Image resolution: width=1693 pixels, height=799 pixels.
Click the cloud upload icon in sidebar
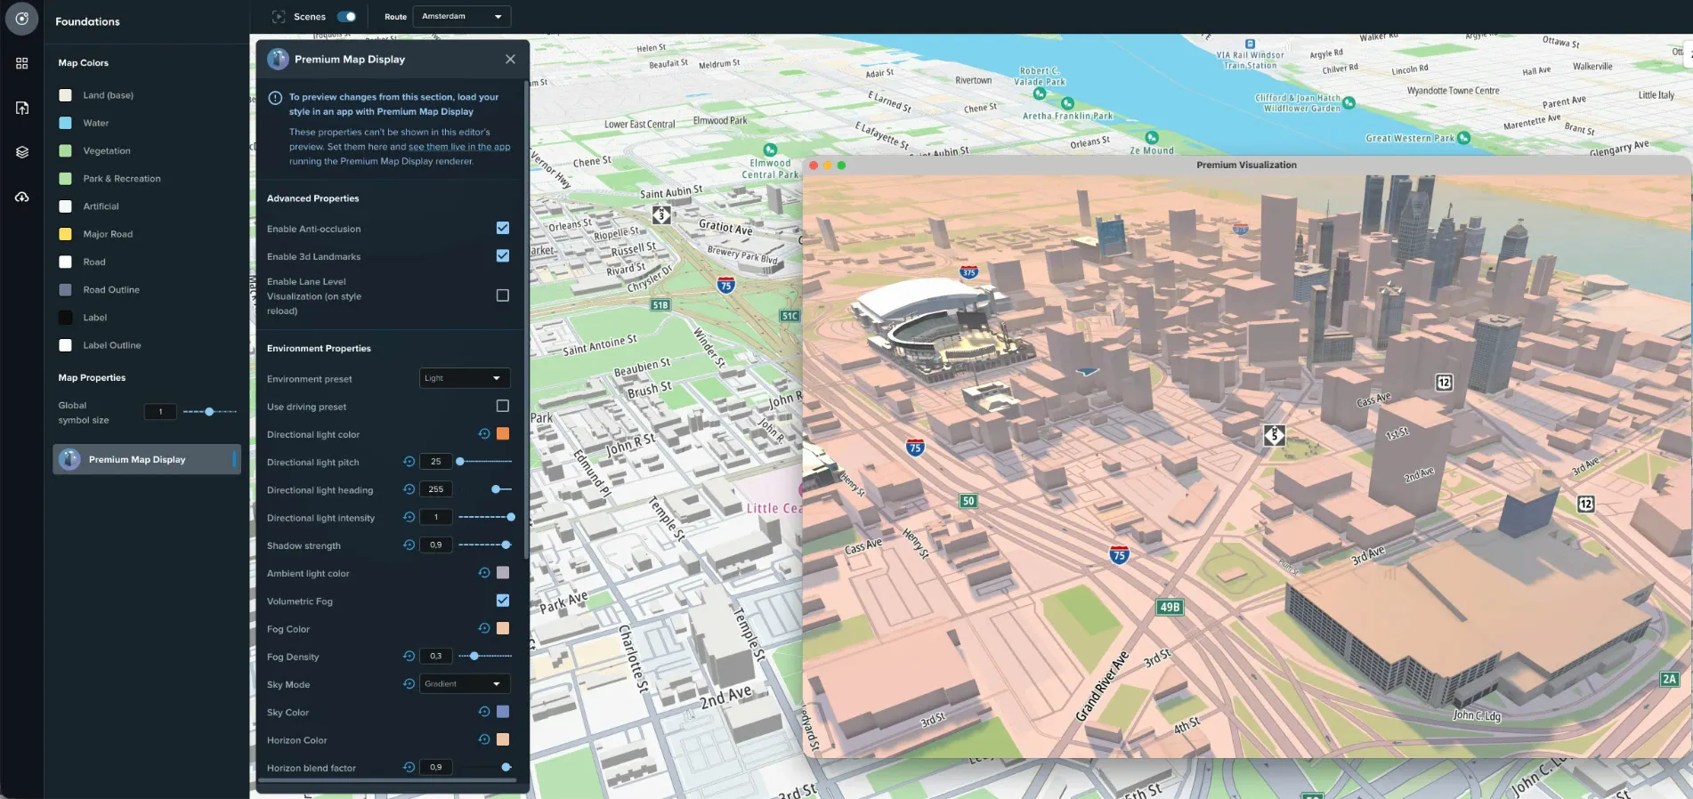coord(22,197)
